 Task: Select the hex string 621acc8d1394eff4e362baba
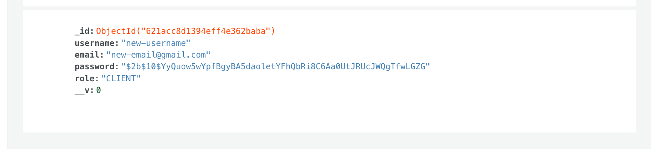point(206,31)
